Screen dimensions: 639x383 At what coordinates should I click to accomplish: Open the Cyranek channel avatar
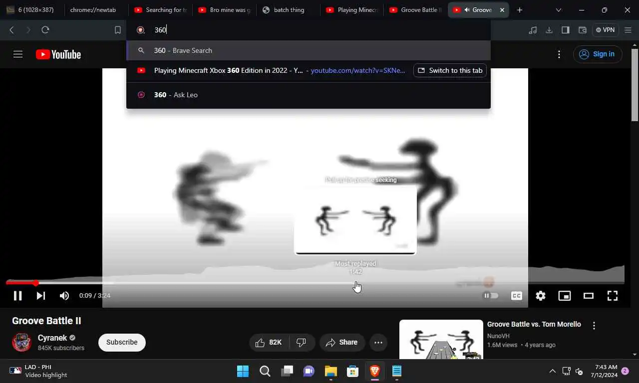point(22,342)
